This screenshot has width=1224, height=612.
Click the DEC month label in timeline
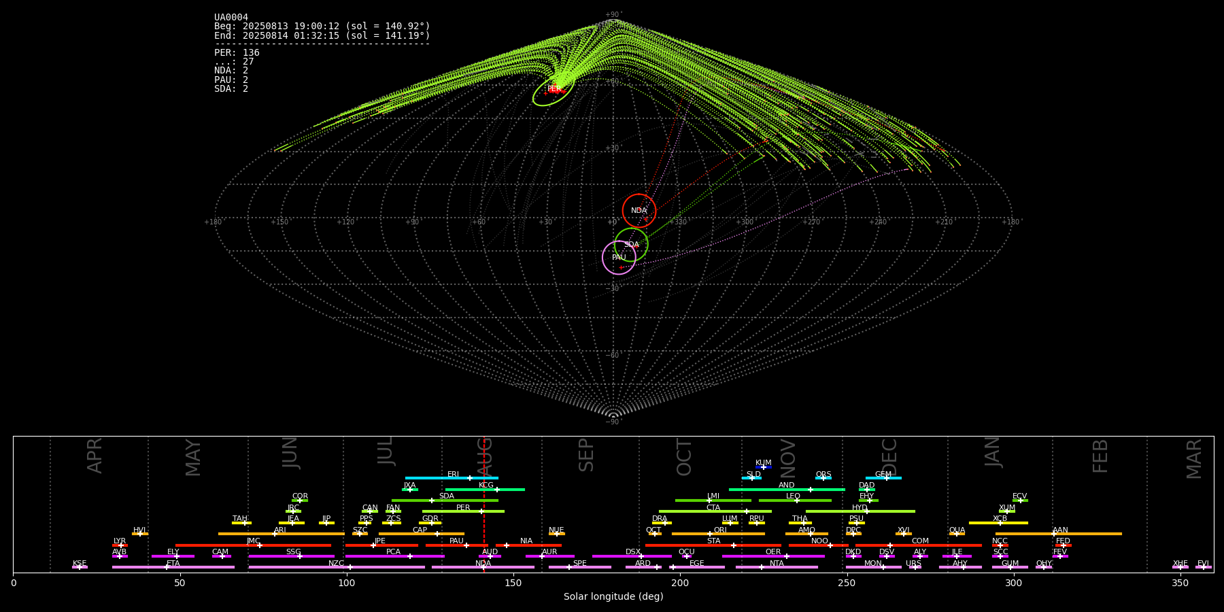(x=889, y=457)
